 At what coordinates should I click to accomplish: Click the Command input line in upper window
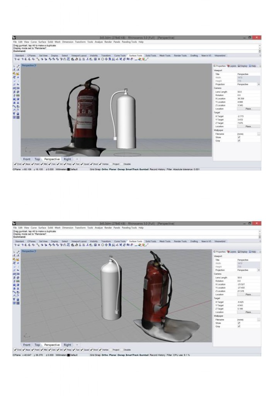coord(135,51)
